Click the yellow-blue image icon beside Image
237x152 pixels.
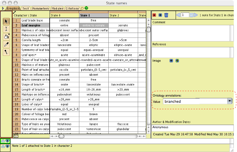(x=177, y=61)
